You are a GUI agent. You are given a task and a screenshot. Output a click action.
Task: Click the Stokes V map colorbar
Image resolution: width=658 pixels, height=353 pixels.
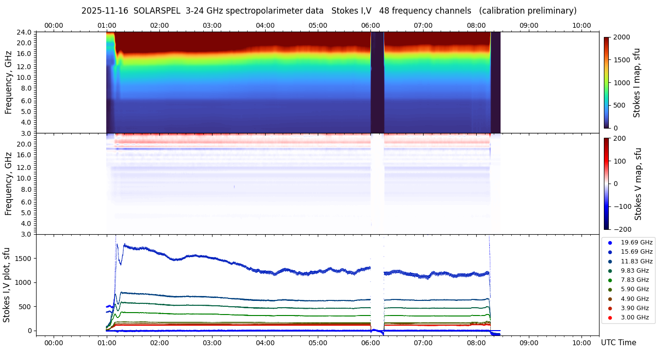(606, 184)
